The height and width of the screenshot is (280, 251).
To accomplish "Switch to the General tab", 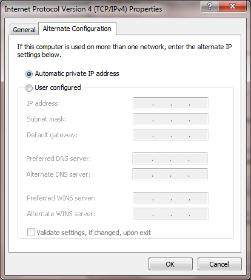I will click(24, 30).
